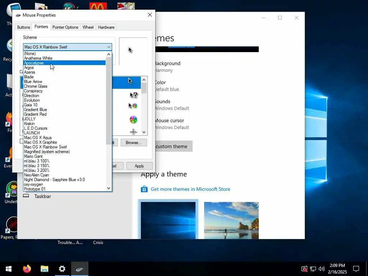Pick Direction in the scheme list
368x276 pixels.
pyautogui.click(x=65, y=96)
